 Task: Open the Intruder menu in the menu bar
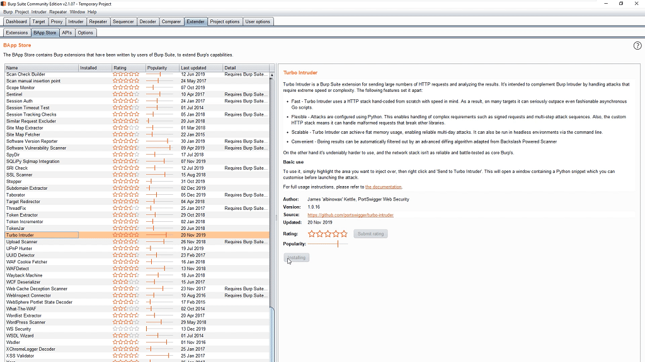click(39, 12)
